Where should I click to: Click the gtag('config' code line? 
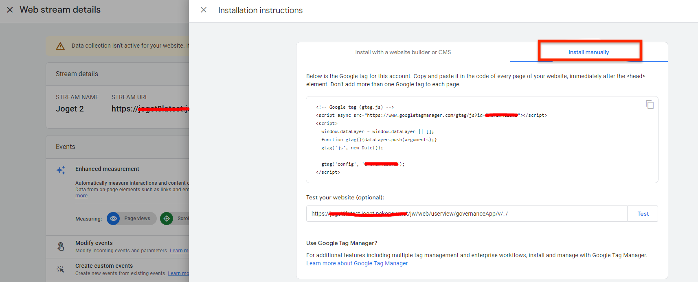pos(362,164)
